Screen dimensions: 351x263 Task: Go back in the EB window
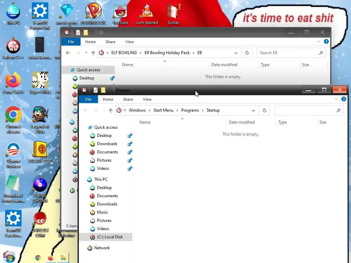pyautogui.click(x=68, y=53)
